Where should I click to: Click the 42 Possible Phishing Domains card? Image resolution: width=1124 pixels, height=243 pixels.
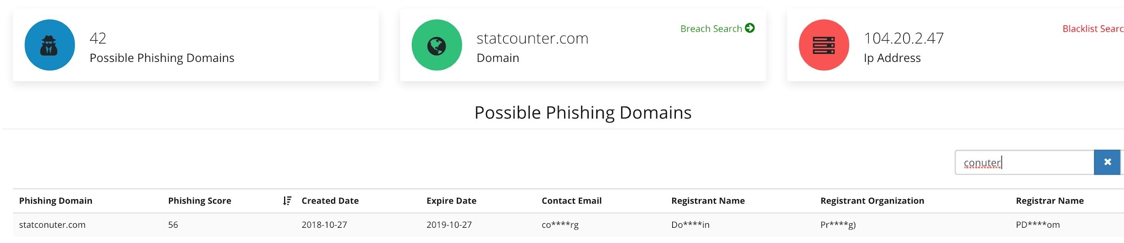(196, 45)
